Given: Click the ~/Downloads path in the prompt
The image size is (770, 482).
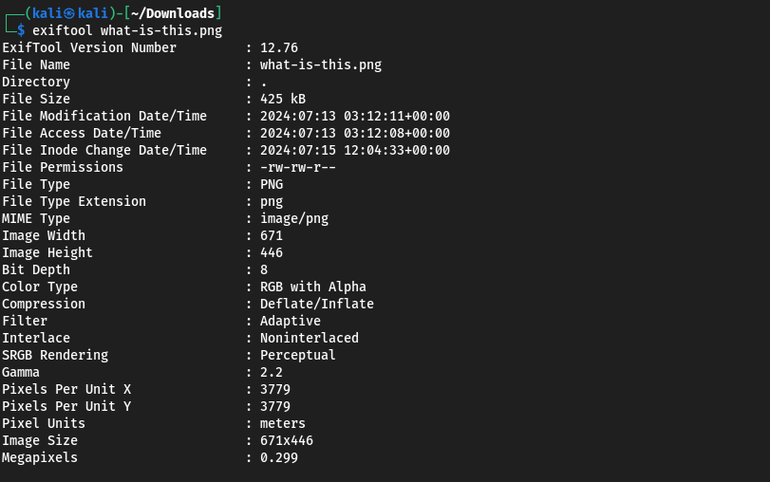Looking at the screenshot, I should click(x=173, y=13).
